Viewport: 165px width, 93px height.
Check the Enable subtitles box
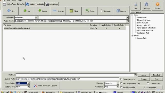121,87
